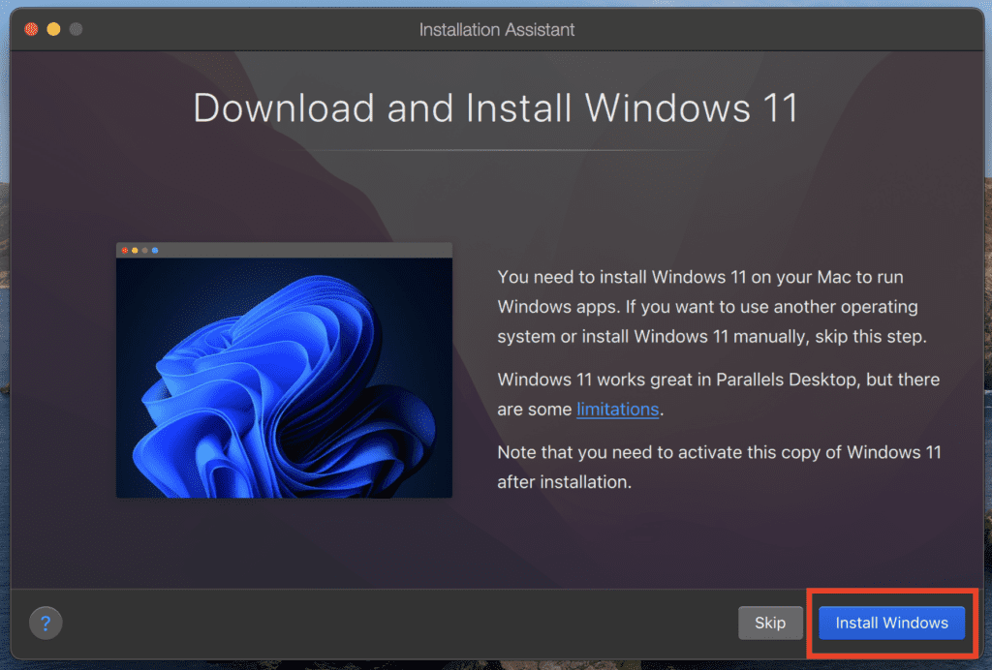Close the Installation Assistant window
The height and width of the screenshot is (670, 992).
(31, 29)
